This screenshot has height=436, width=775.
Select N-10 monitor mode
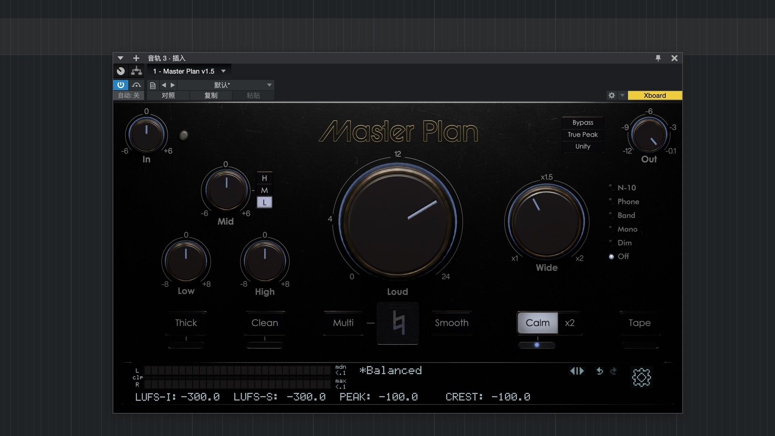[x=622, y=188]
